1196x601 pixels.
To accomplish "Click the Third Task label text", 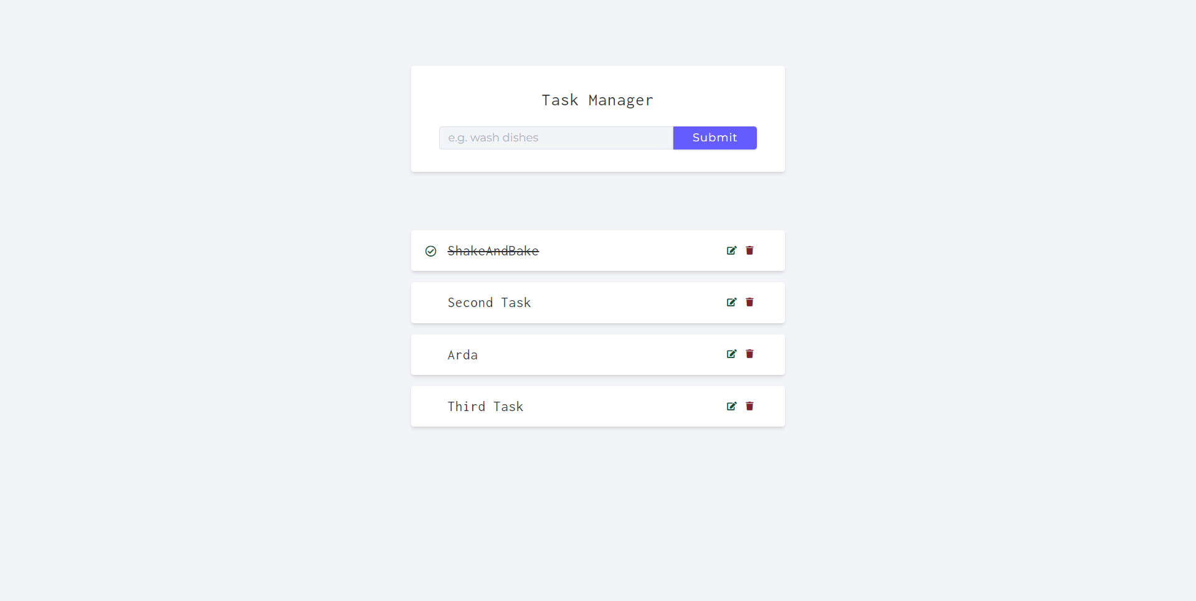I will (485, 406).
